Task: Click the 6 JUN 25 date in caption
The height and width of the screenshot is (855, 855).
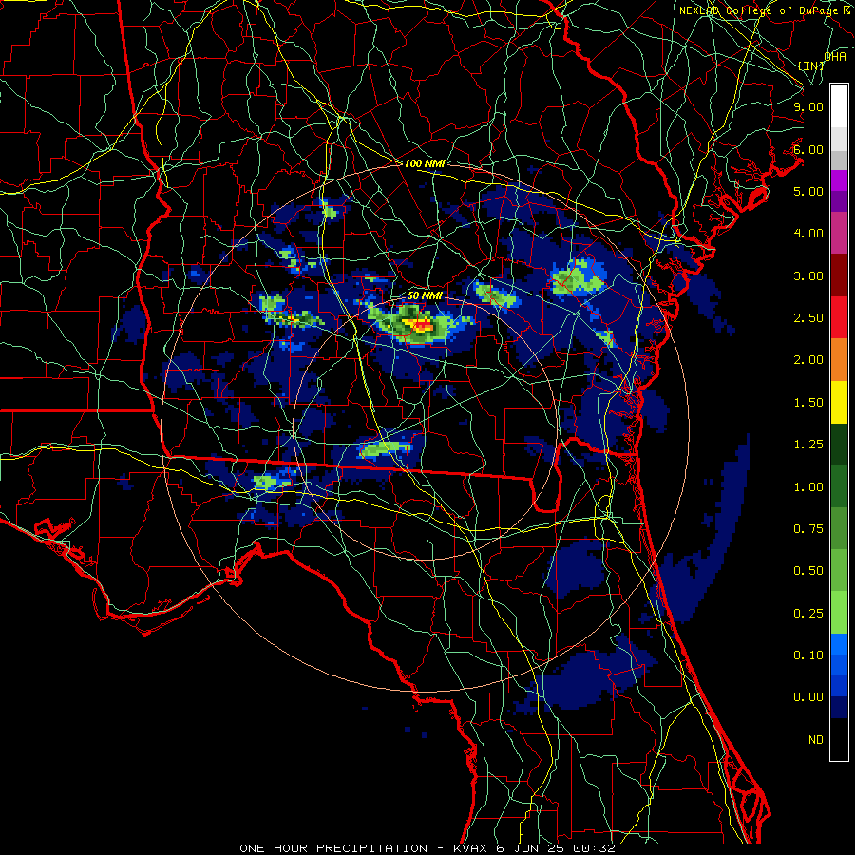Action: 532,848
